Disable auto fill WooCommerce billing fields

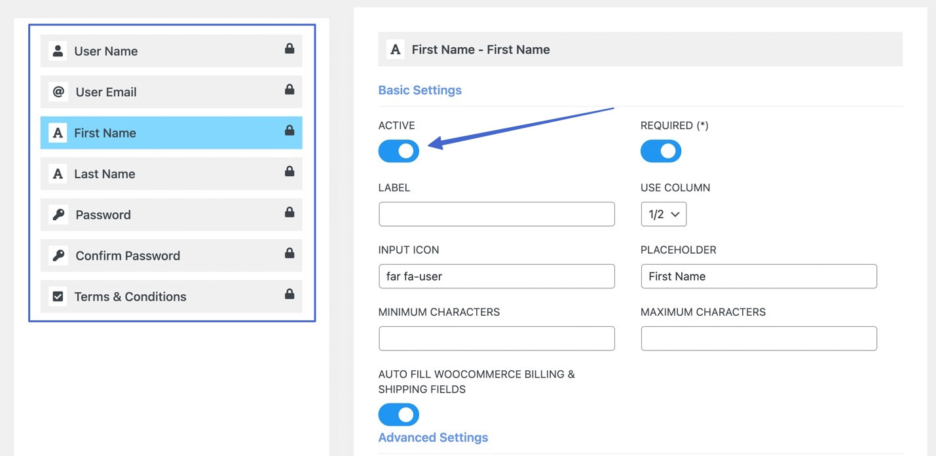click(x=398, y=414)
